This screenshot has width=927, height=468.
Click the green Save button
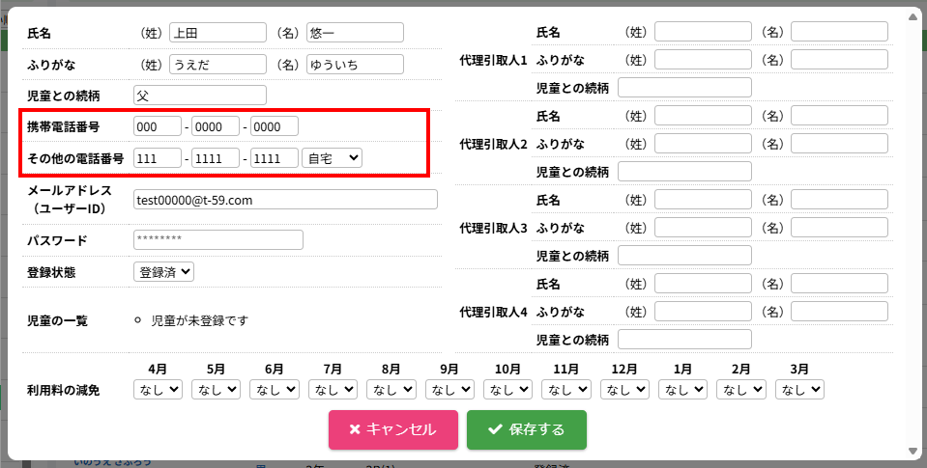(526, 429)
